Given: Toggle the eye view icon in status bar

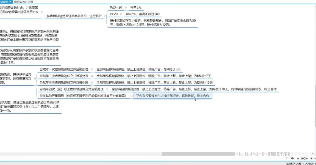Looking at the screenshot, I should [292, 158].
